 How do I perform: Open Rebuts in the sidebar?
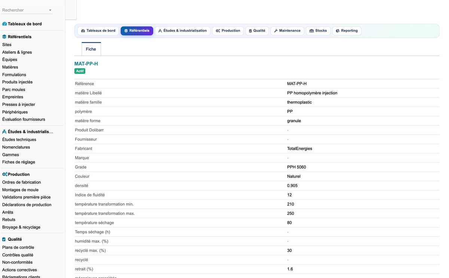tap(9, 220)
